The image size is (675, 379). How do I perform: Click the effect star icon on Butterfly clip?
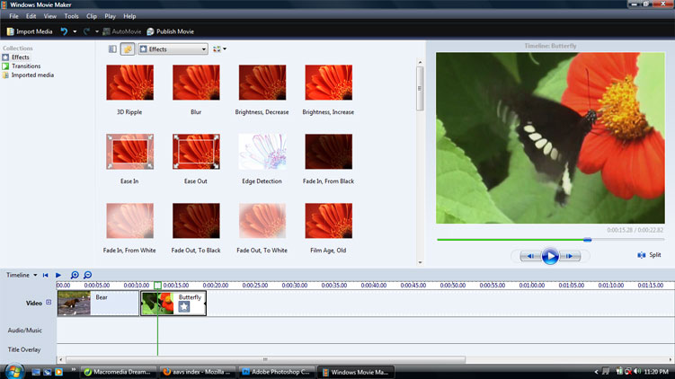point(184,307)
